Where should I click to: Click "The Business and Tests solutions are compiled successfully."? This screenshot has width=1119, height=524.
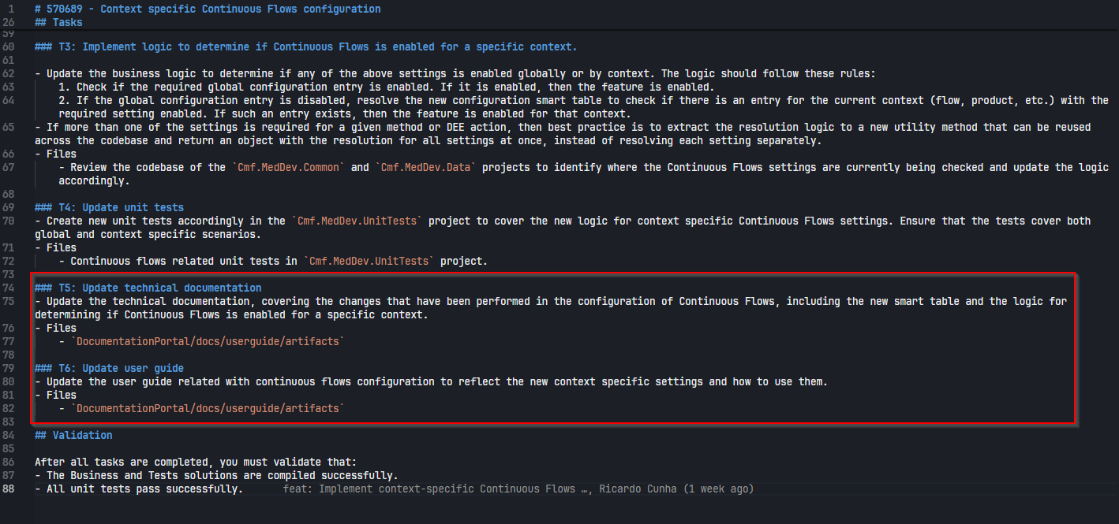pyautogui.click(x=222, y=475)
